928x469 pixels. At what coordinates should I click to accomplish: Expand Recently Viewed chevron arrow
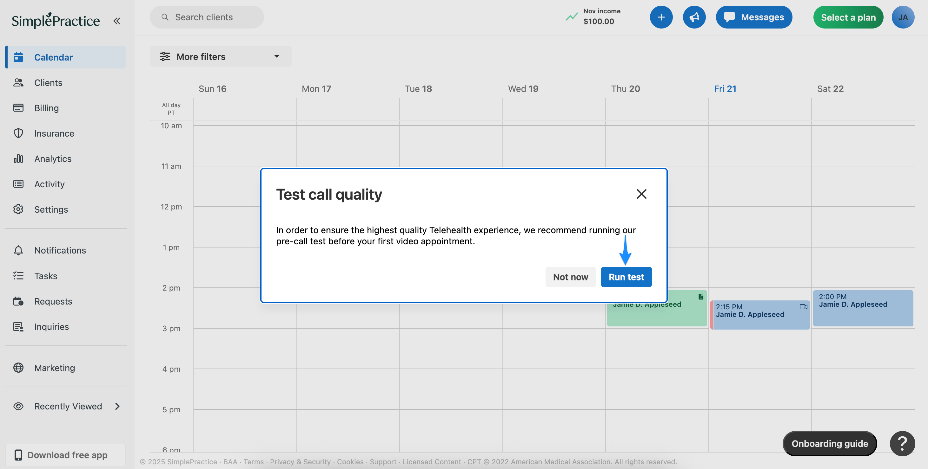pos(117,406)
